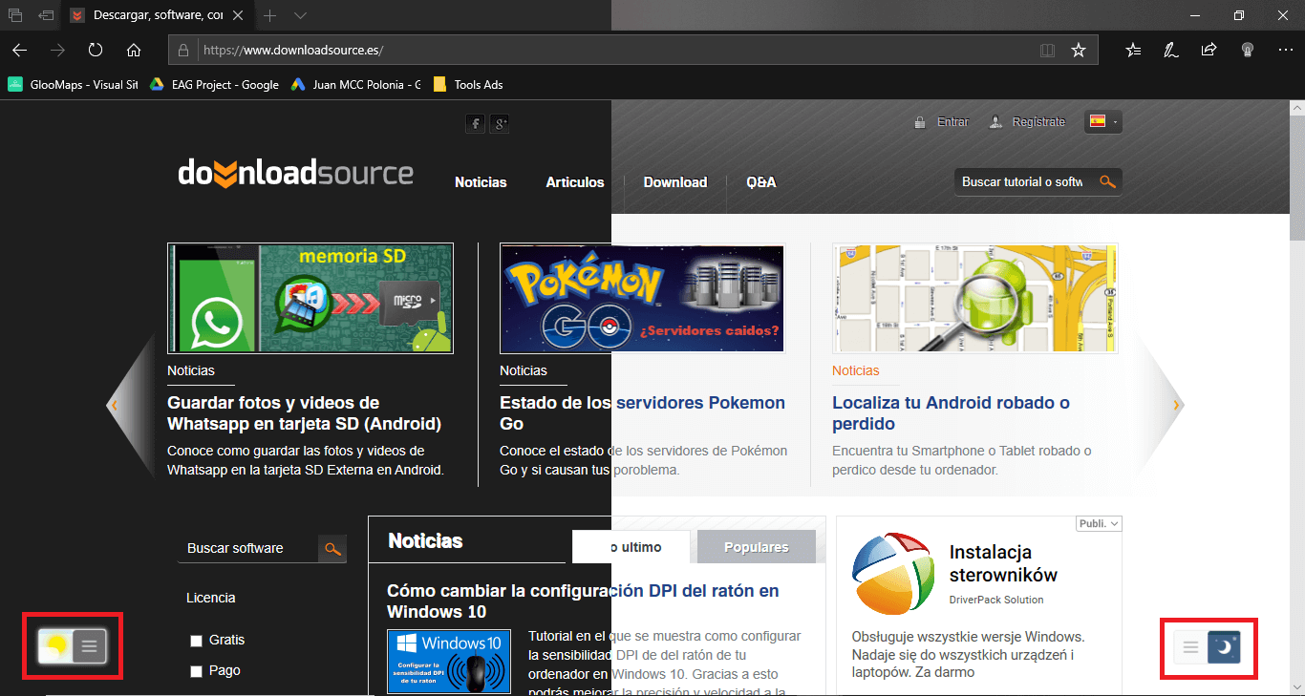Open the Instalacja sterowników ad link
Viewport: 1305px width, 696px height.
pos(1003,563)
